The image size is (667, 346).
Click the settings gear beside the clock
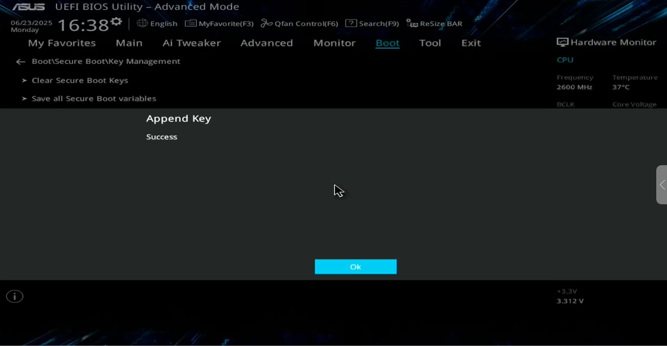[x=116, y=22]
